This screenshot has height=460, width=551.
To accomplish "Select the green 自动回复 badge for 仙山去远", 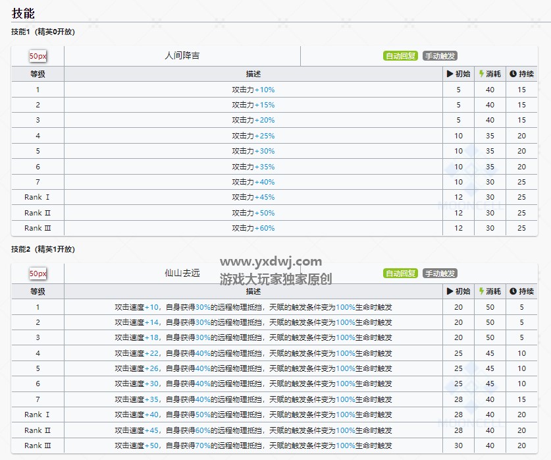I will [400, 273].
